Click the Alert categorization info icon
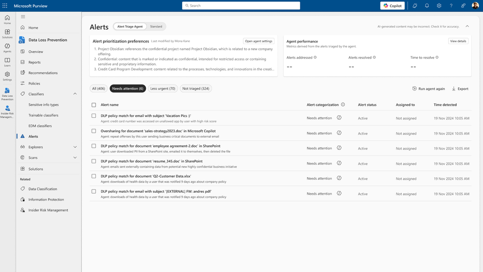This screenshot has width=483, height=272. pyautogui.click(x=343, y=105)
